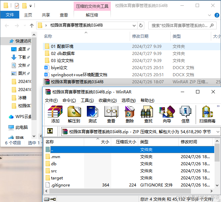Select target folder in WinRAR
The height and width of the screenshot is (202, 221).
(129, 178)
